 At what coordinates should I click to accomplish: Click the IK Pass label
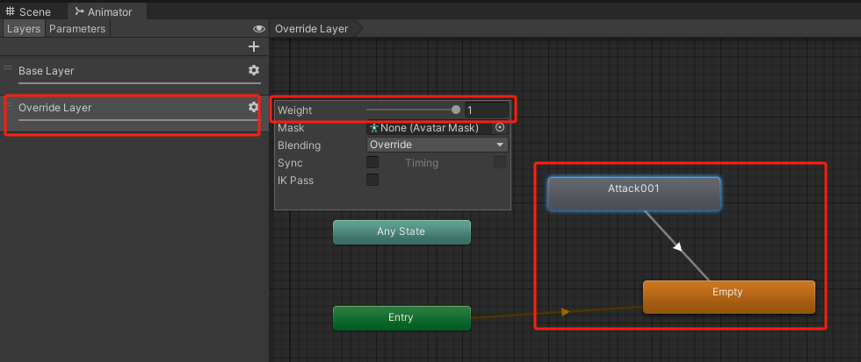pyautogui.click(x=295, y=181)
